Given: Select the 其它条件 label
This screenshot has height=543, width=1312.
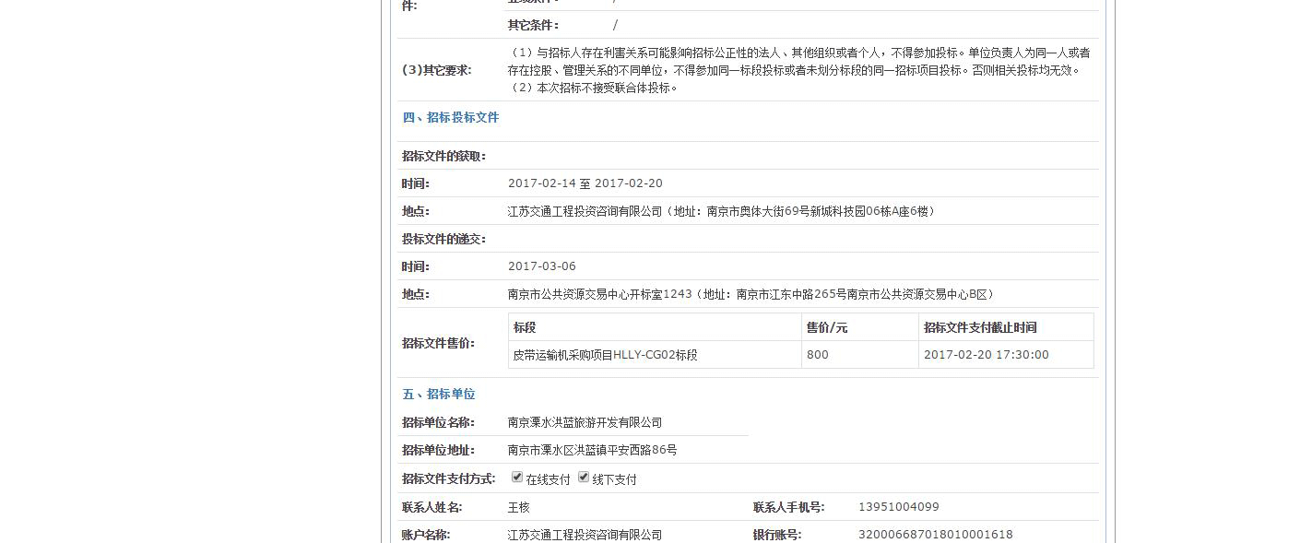Looking at the screenshot, I should [x=533, y=25].
